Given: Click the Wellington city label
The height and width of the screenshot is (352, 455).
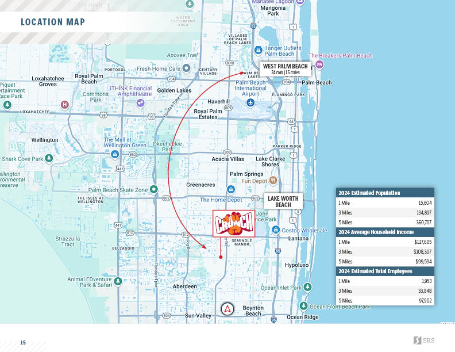Looking at the screenshot, I should click(45, 140).
